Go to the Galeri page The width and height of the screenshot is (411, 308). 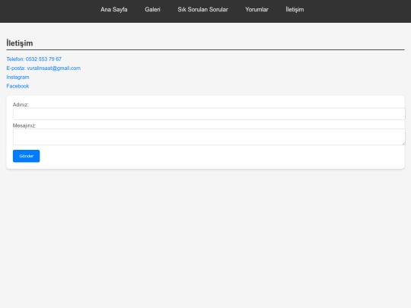click(152, 9)
